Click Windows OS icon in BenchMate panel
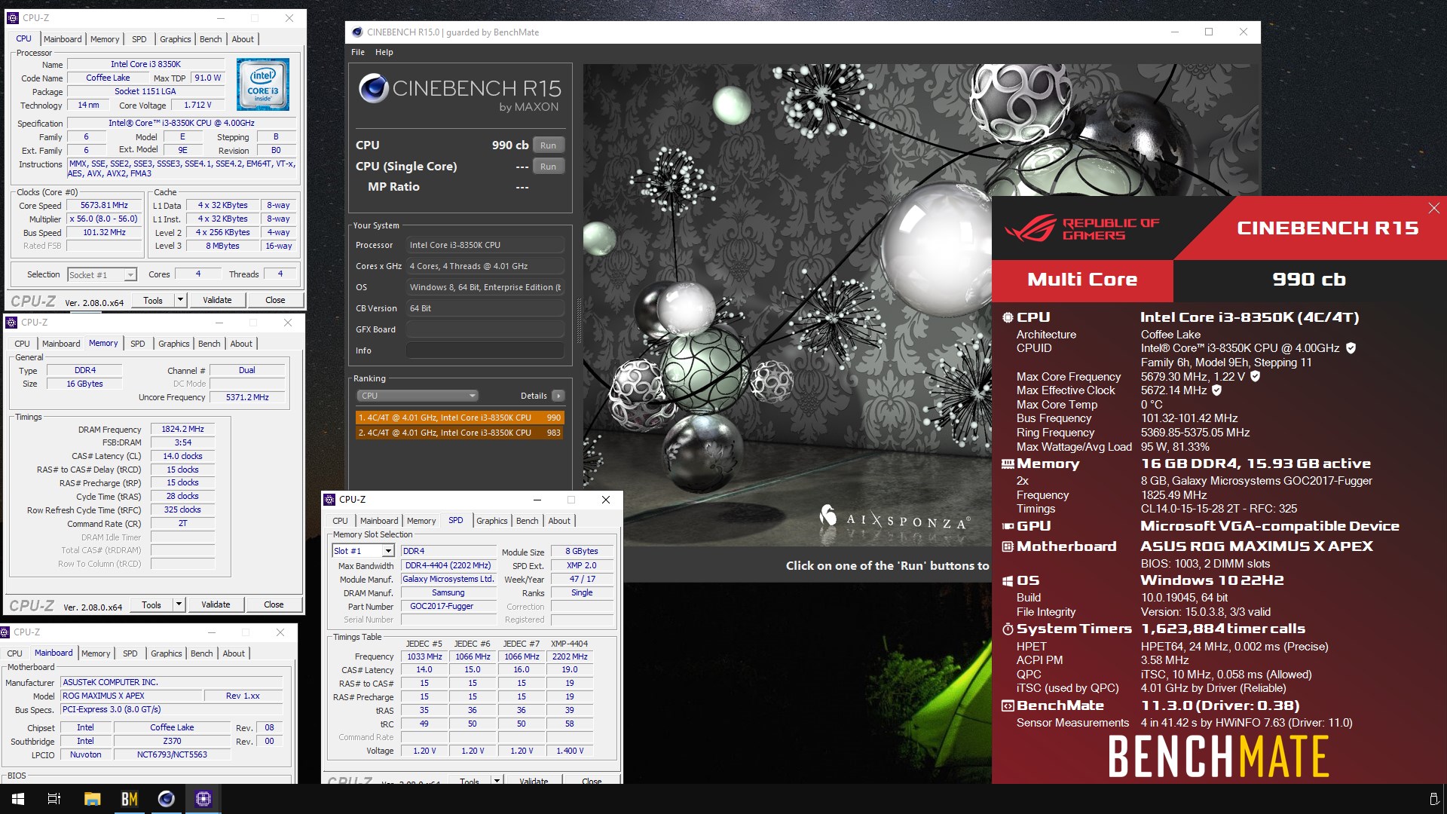 tap(1008, 581)
